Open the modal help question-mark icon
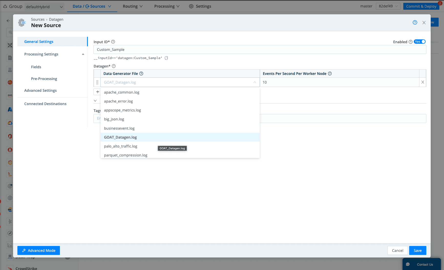The width and height of the screenshot is (444, 270). (415, 22)
